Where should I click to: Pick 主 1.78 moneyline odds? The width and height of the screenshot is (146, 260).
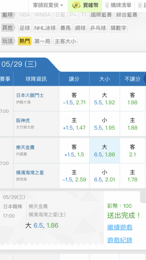(132, 176)
